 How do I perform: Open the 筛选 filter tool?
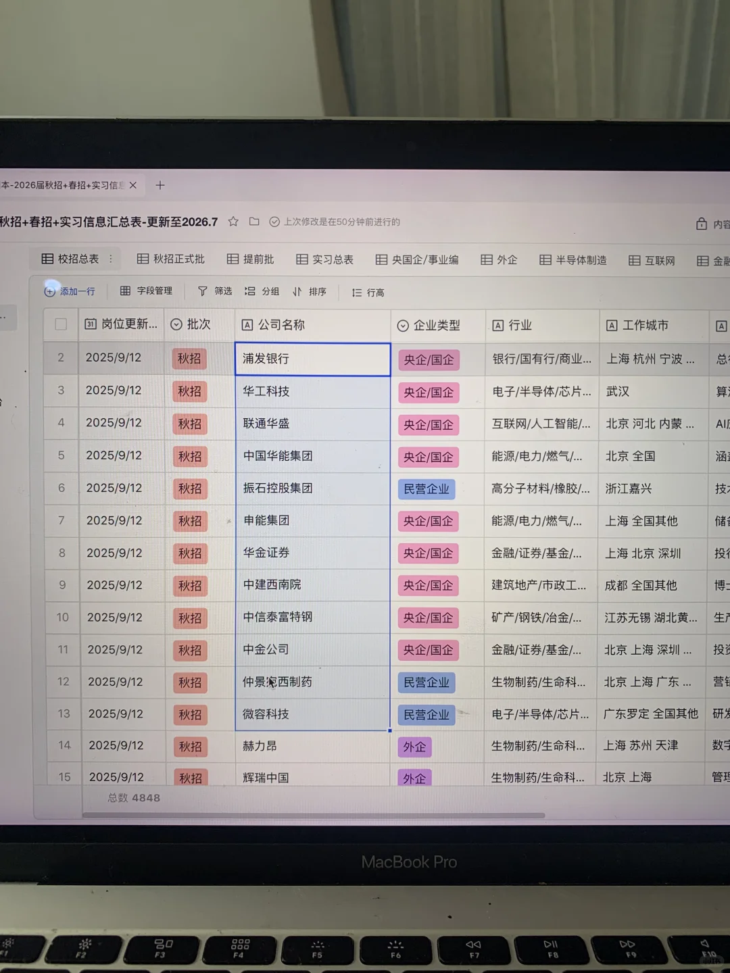pyautogui.click(x=215, y=291)
